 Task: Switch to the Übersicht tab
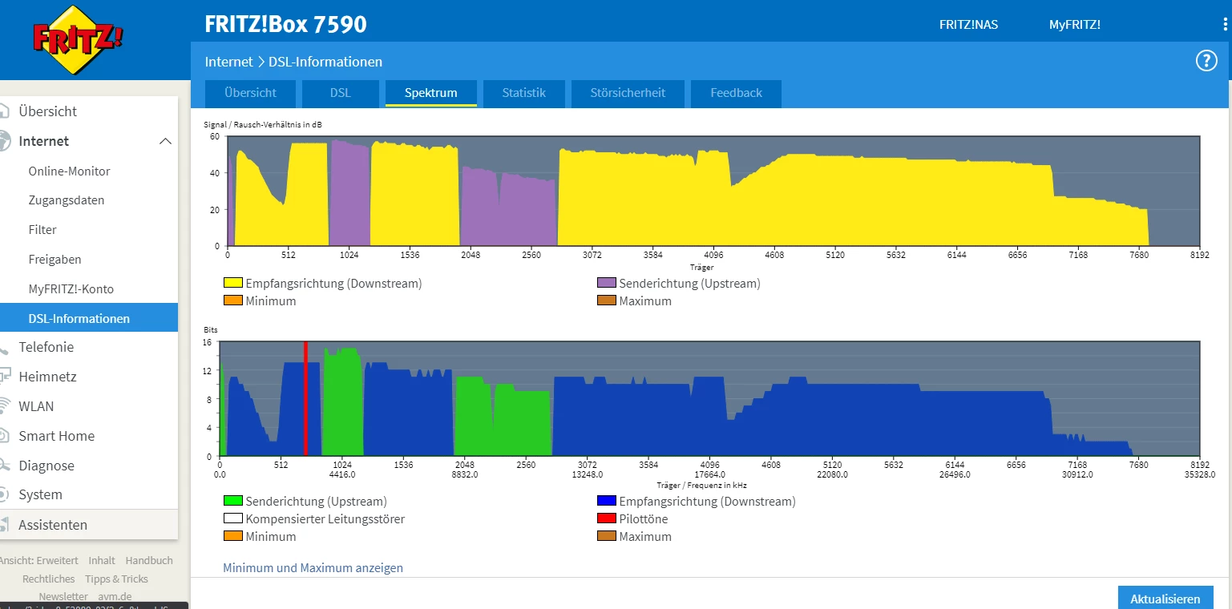click(251, 93)
